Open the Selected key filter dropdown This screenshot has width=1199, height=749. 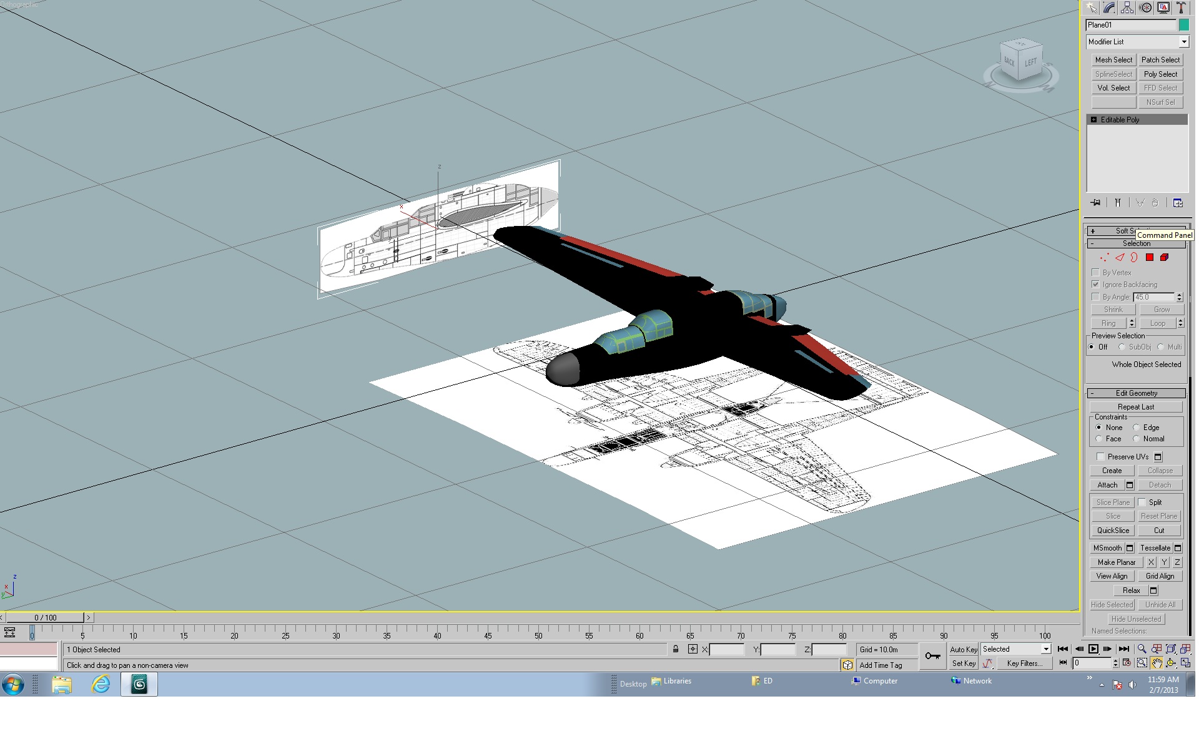[1016, 649]
